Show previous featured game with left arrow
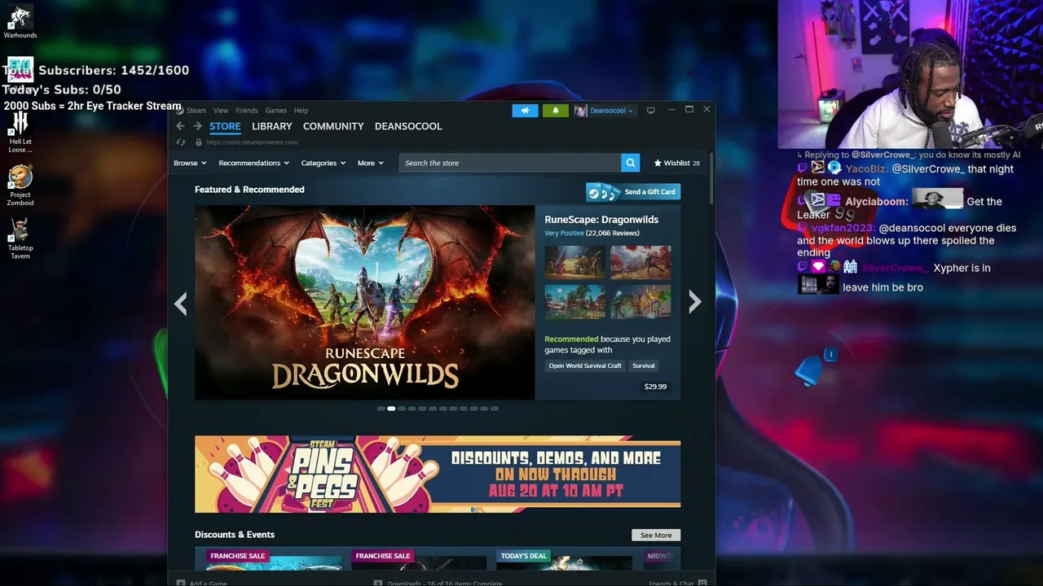Screen dimensions: 1043x586 (x=180, y=303)
